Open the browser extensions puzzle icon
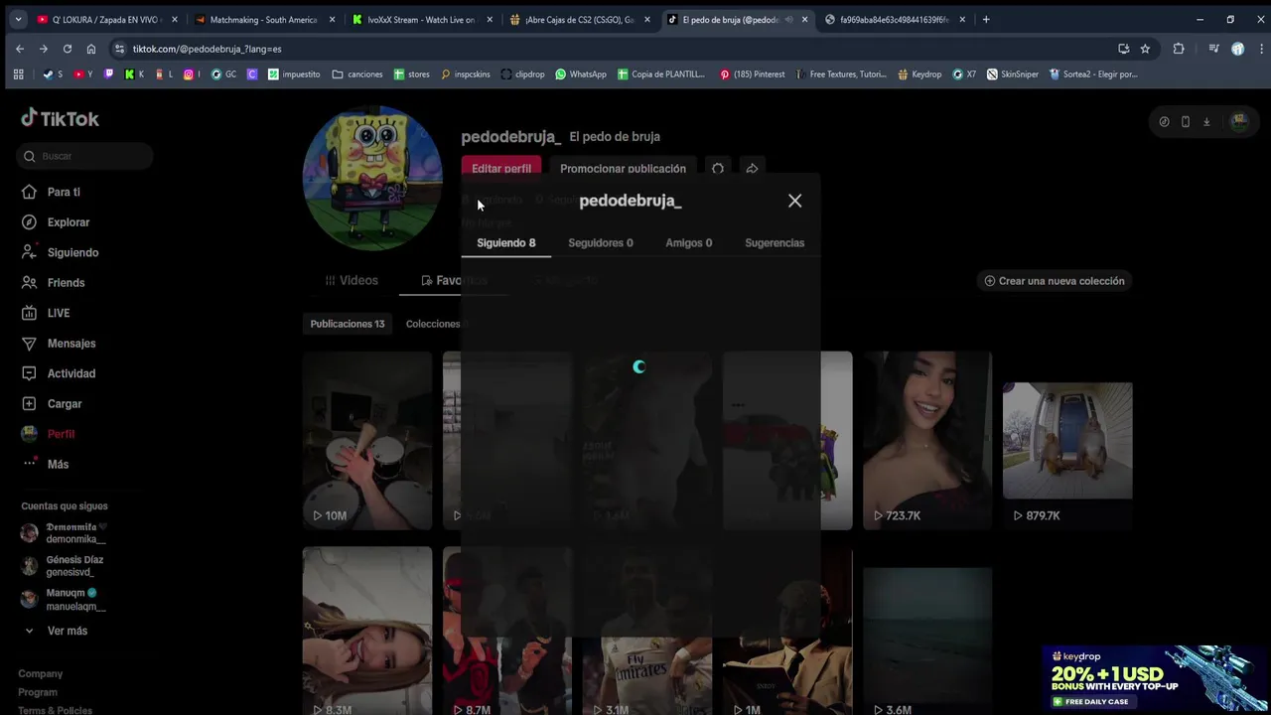 pos(1179,49)
